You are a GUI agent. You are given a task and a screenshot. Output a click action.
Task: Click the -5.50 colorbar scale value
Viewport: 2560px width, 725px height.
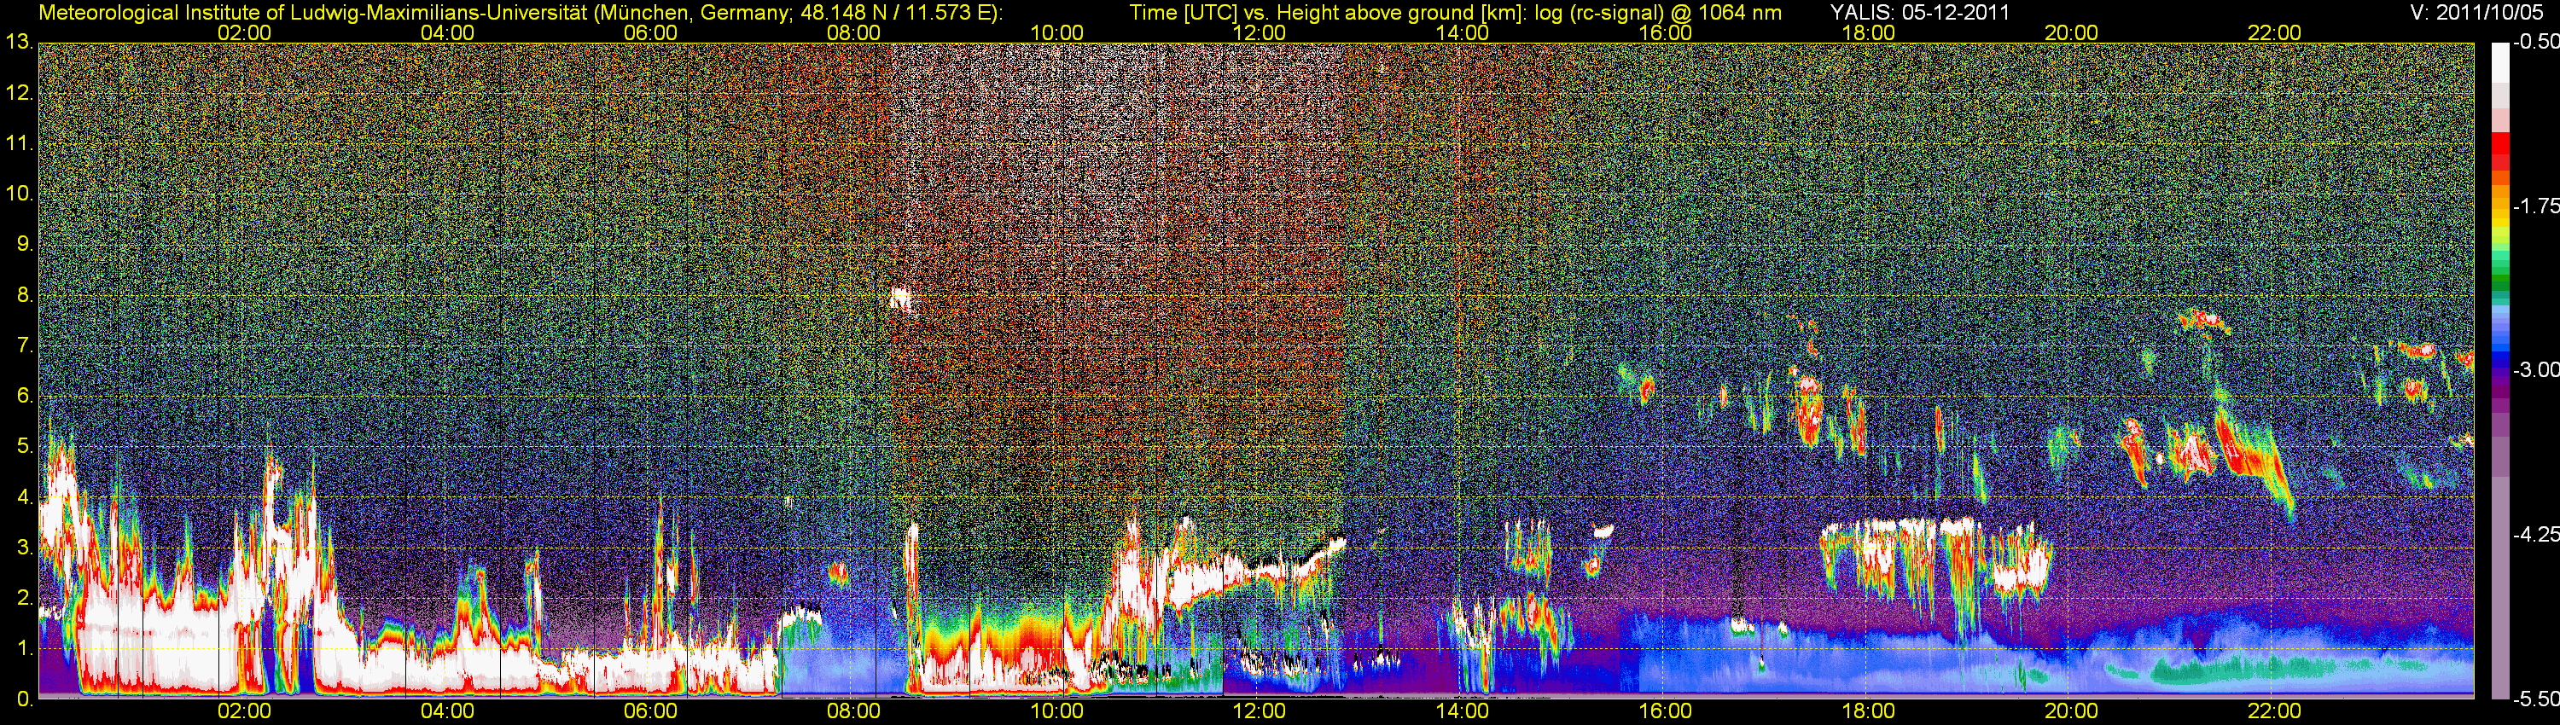pos(2535,699)
